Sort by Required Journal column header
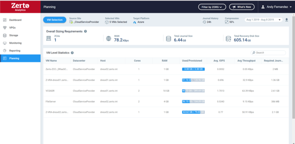The image size is (295, 144). coord(273,61)
